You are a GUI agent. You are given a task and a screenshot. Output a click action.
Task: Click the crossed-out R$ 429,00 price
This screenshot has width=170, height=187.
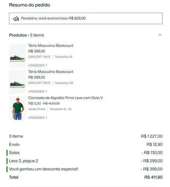(51, 103)
